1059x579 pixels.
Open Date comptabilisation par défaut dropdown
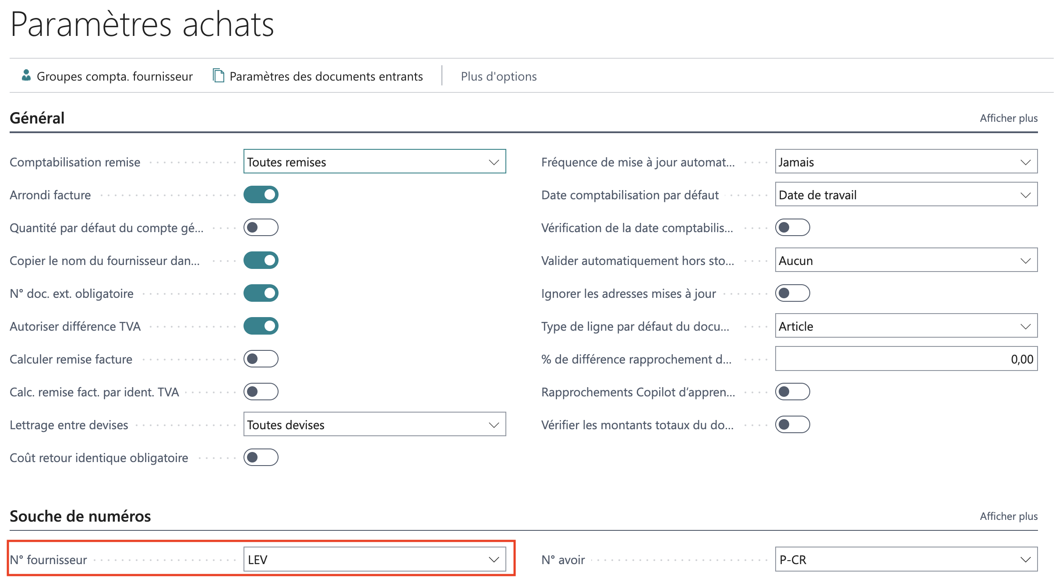pos(907,194)
